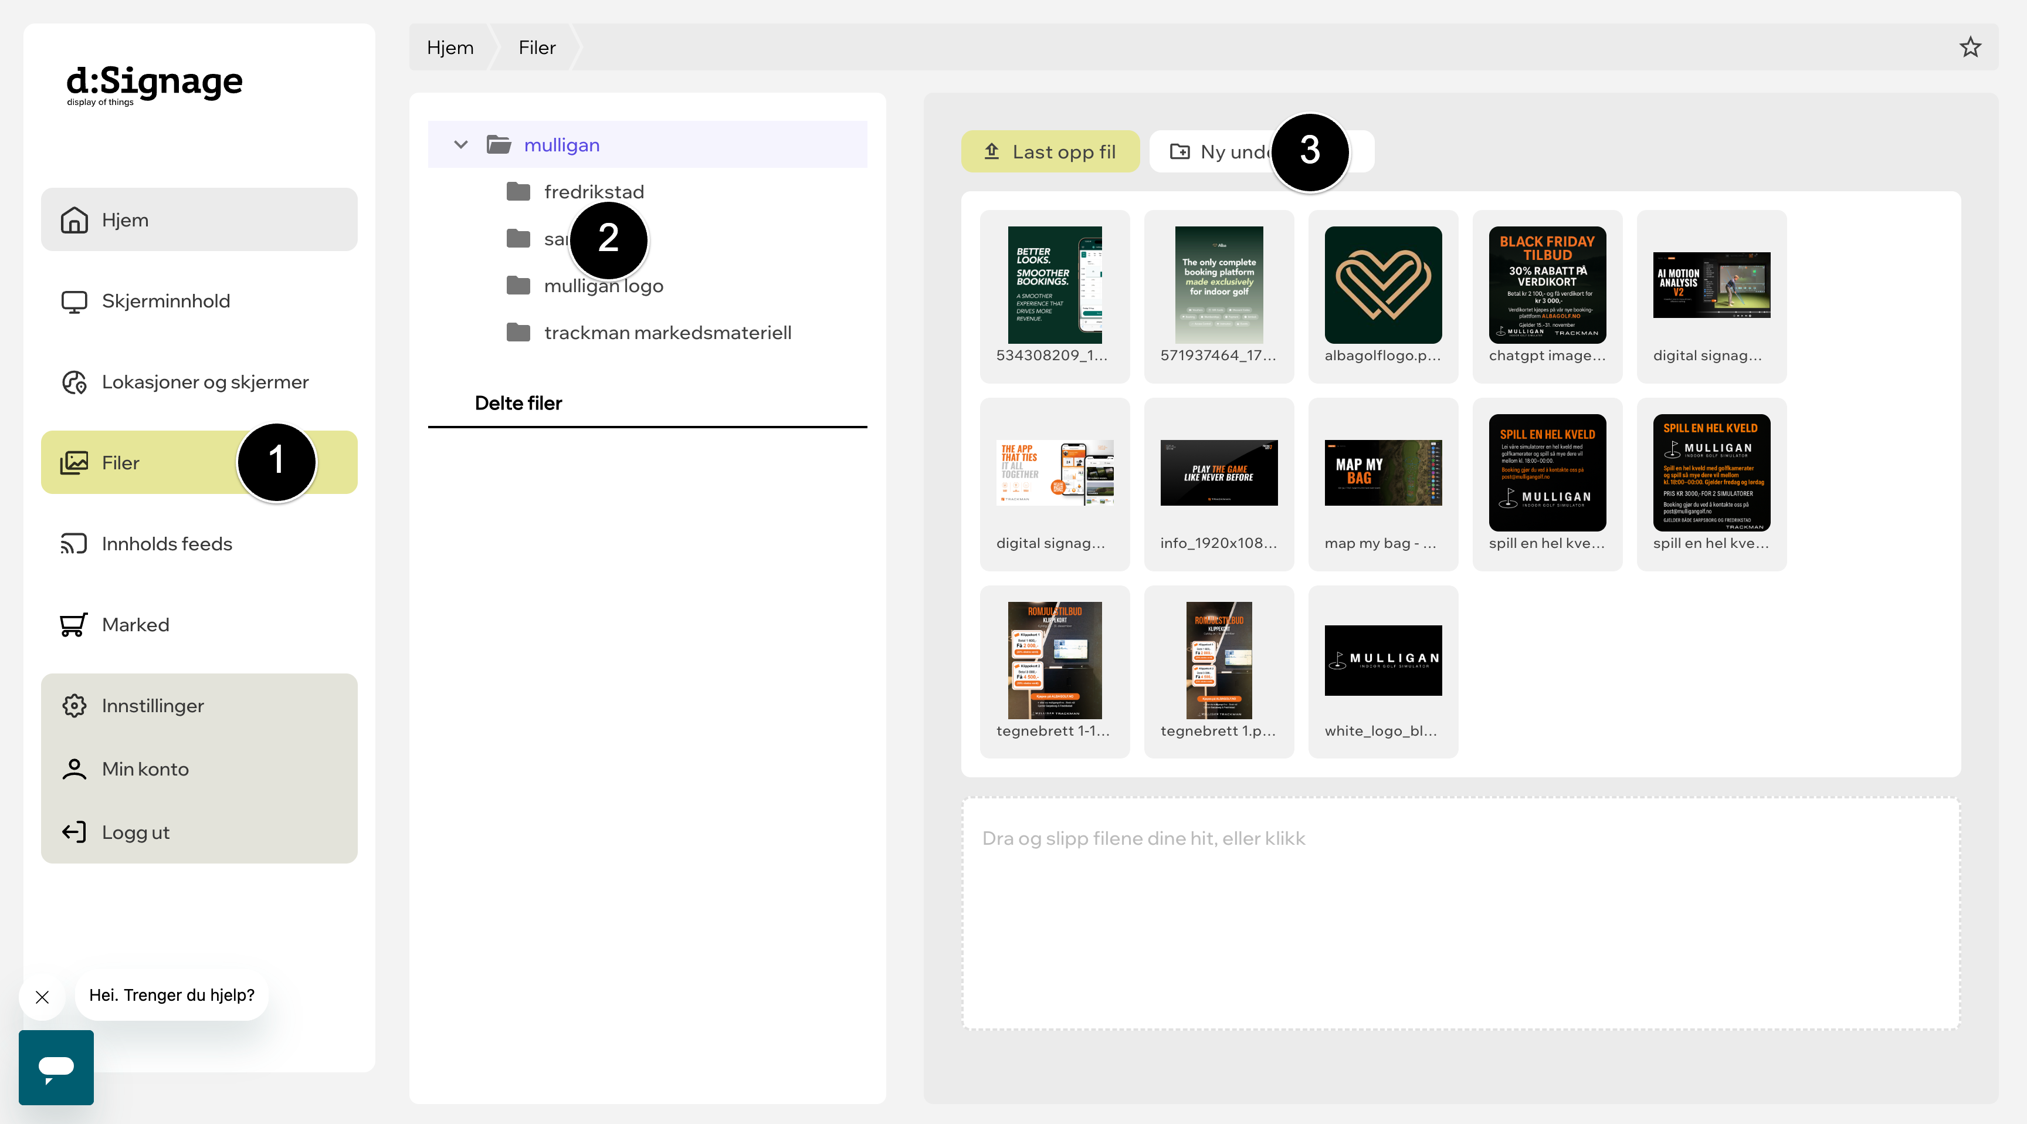
Task: Click the Innstillinger gear icon
Action: (74, 705)
